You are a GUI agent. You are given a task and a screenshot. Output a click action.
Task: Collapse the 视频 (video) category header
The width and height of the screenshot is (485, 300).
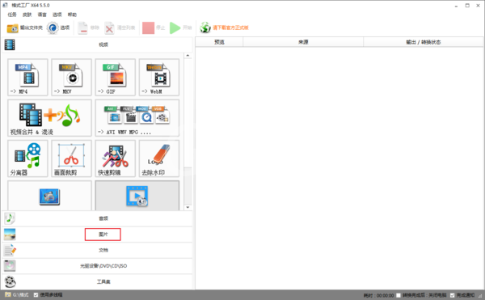[98, 44]
